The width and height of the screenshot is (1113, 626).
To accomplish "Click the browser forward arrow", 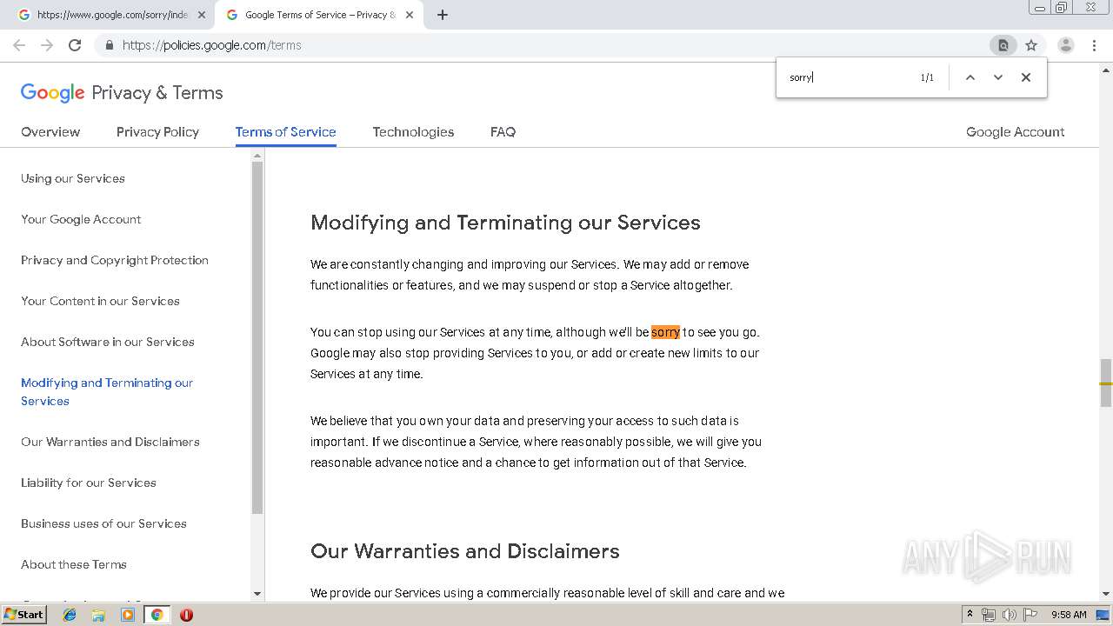I will 47,45.
